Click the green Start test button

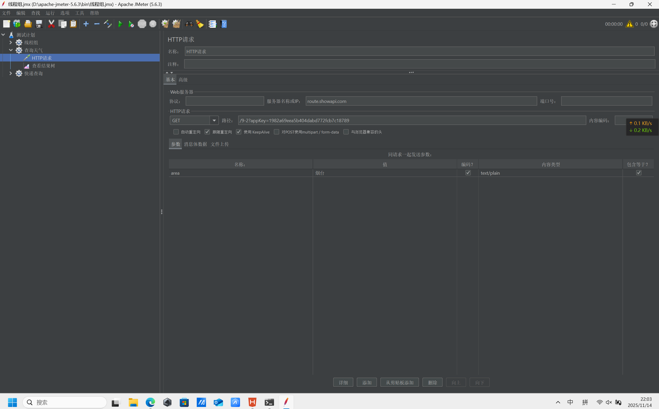120,24
